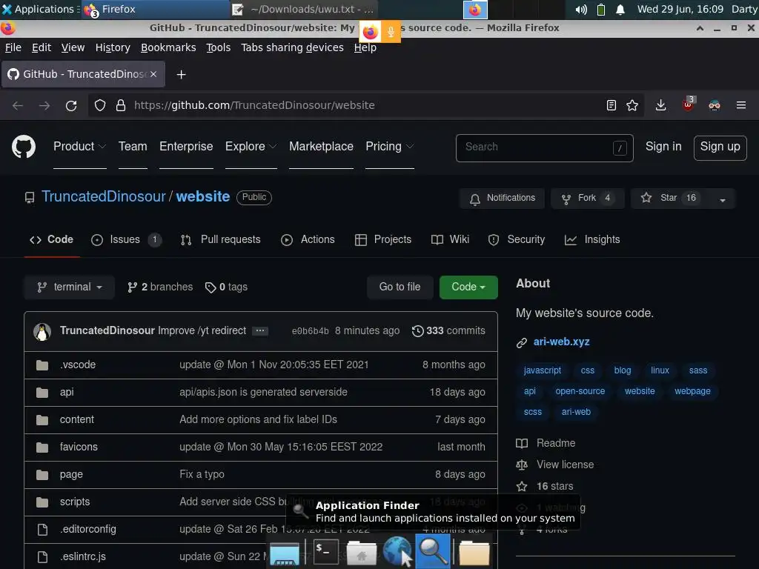Open home folder icon in dock
Screen dimensions: 759x569
point(362,553)
